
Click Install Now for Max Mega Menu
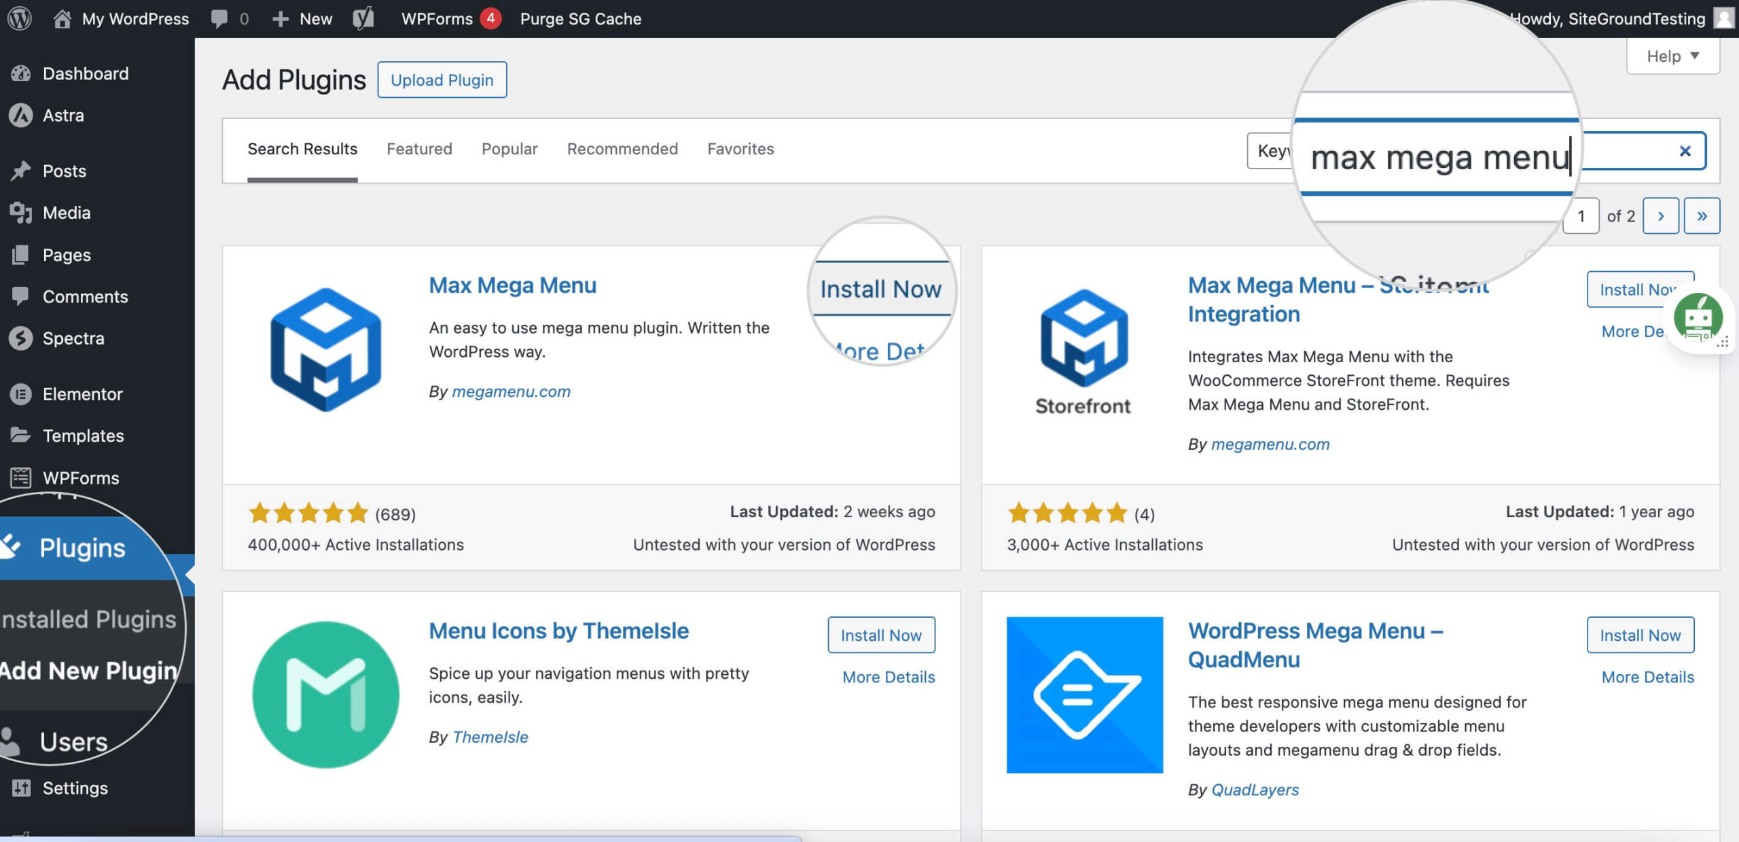point(880,288)
